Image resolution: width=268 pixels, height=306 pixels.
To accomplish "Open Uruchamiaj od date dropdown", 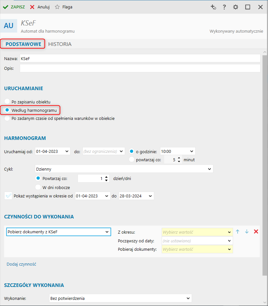I will pyautogui.click(x=67, y=152).
